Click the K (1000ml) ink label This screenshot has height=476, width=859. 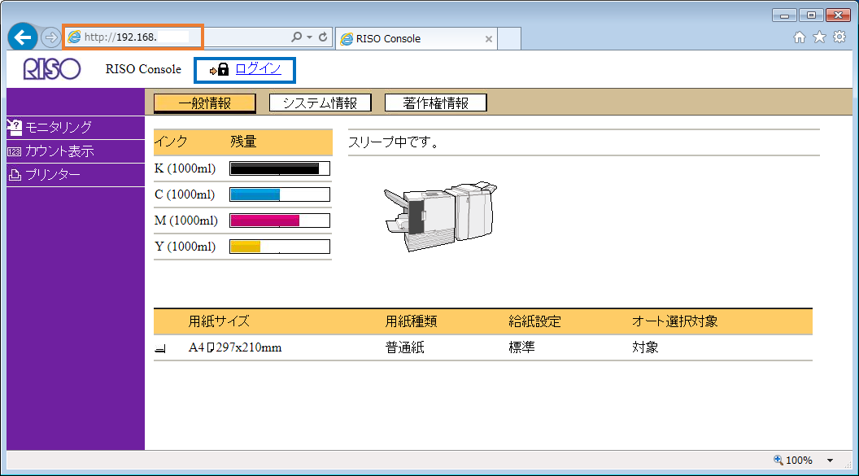(185, 168)
